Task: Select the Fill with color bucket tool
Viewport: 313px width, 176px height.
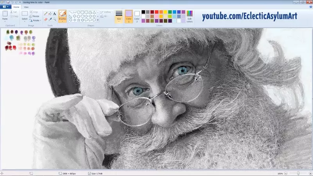Action: (50, 13)
